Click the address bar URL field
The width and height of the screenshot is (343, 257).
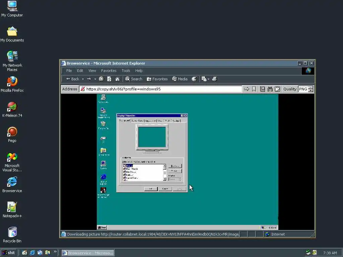click(x=161, y=89)
